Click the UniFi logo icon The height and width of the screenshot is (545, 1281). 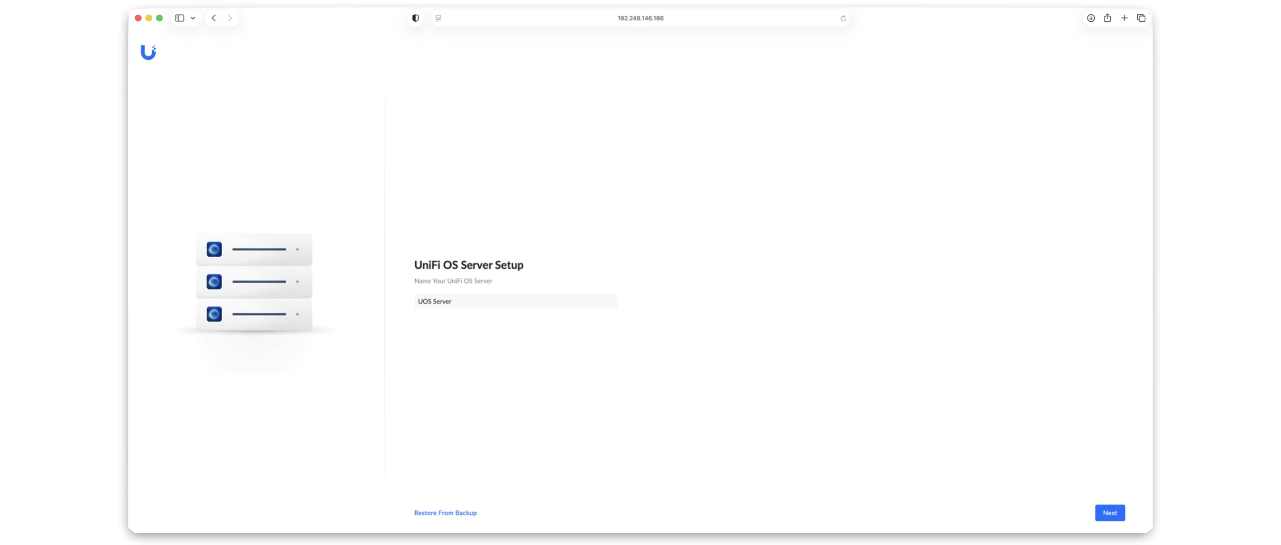coord(148,52)
